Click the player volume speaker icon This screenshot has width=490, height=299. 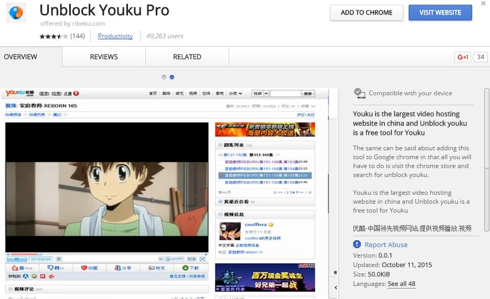[x=161, y=259]
